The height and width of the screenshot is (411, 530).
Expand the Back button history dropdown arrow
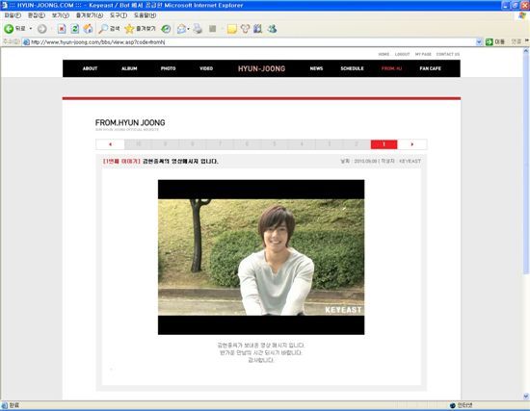tap(31, 29)
